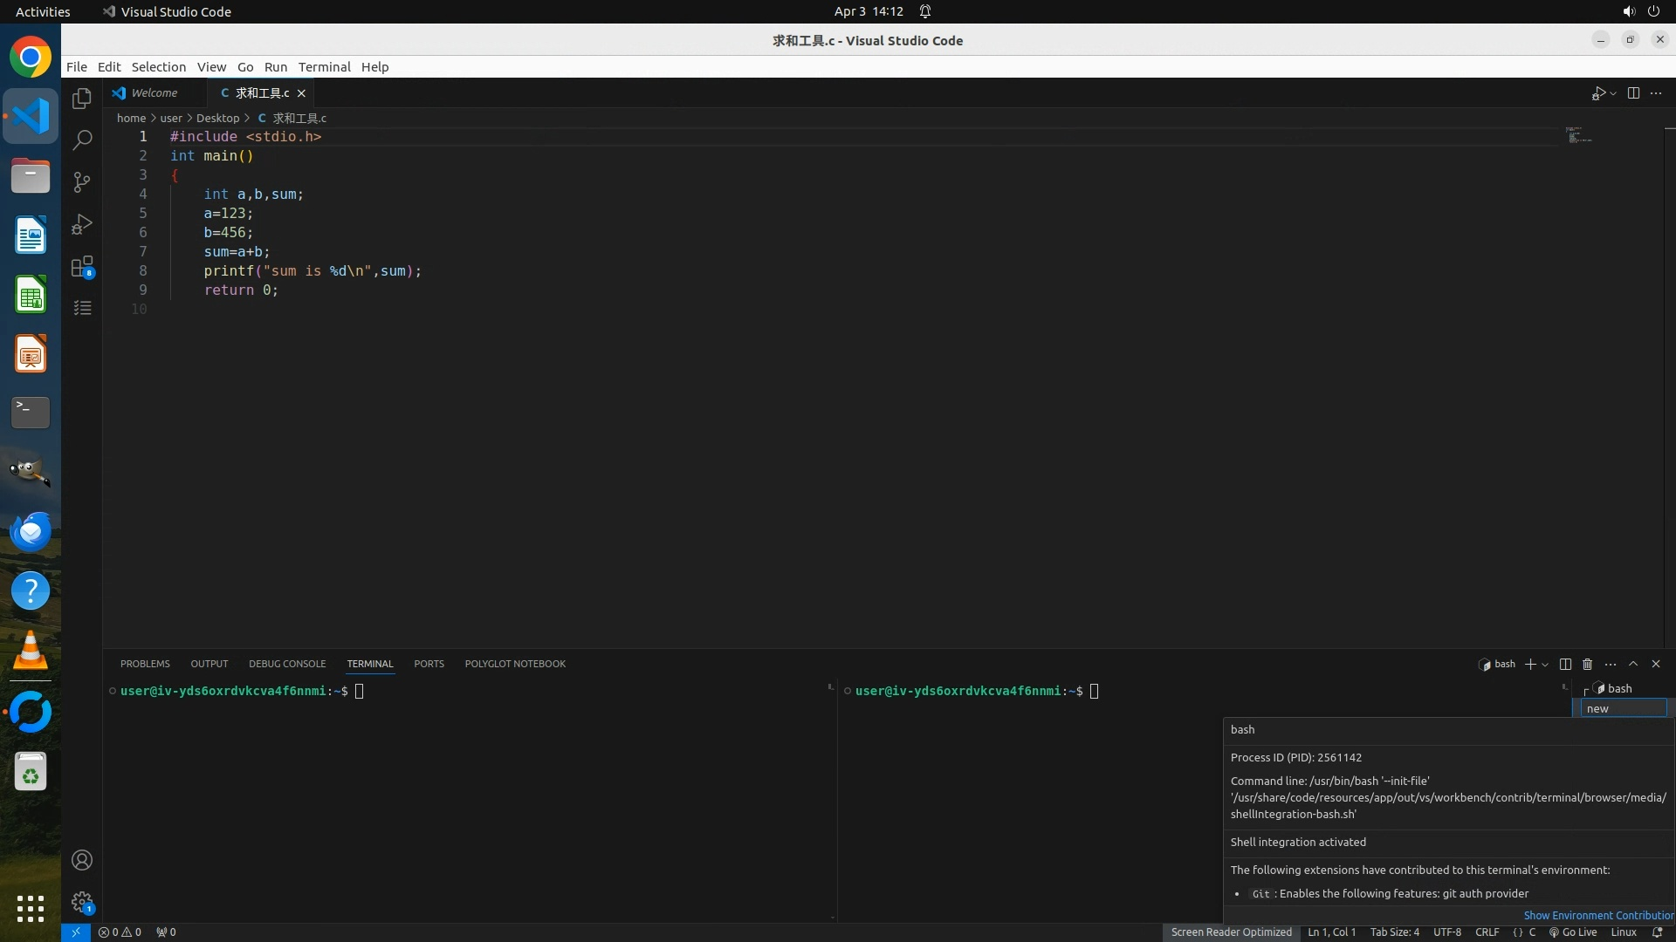Toggle Screen Reader Optimized status item
Image resolution: width=1676 pixels, height=942 pixels.
click(1231, 932)
